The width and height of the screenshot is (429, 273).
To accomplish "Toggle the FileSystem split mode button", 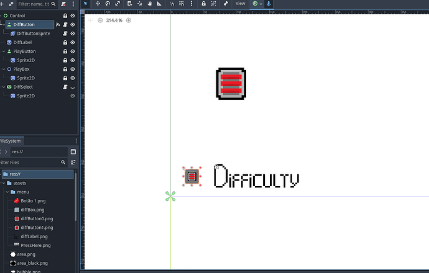I will [x=73, y=151].
